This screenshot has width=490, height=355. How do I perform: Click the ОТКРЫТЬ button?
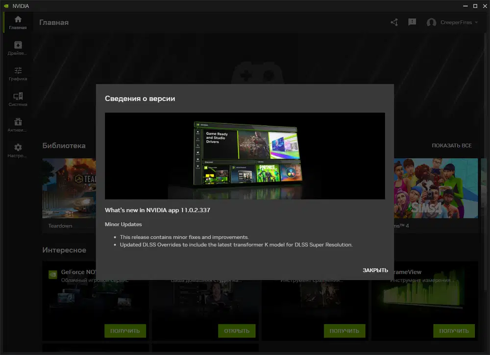(237, 331)
